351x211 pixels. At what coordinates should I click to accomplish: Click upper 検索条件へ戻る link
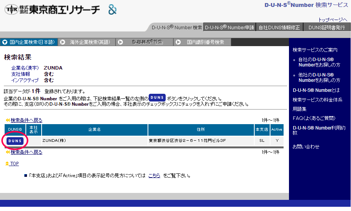27,120
